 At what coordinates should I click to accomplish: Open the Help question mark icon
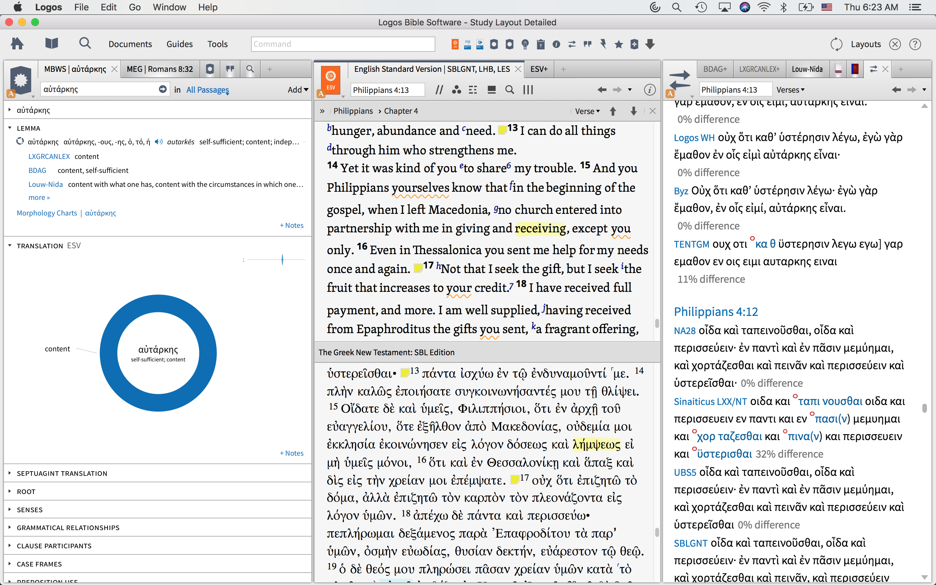pyautogui.click(x=915, y=44)
